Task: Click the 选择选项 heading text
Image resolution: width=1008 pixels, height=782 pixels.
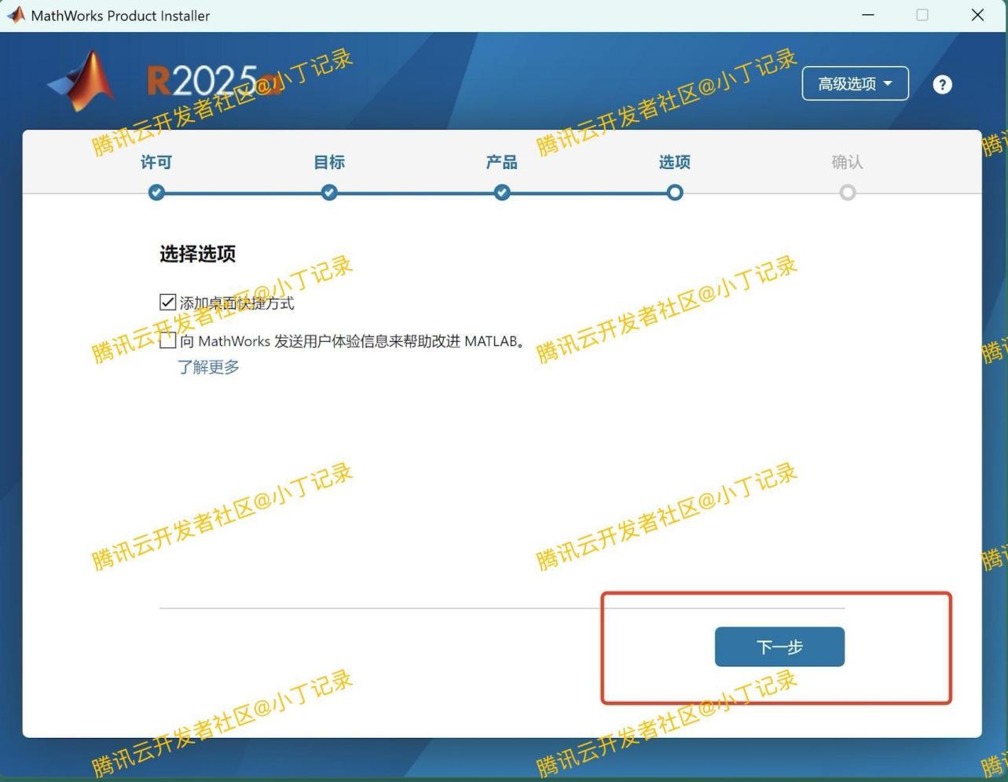Action: pyautogui.click(x=198, y=254)
